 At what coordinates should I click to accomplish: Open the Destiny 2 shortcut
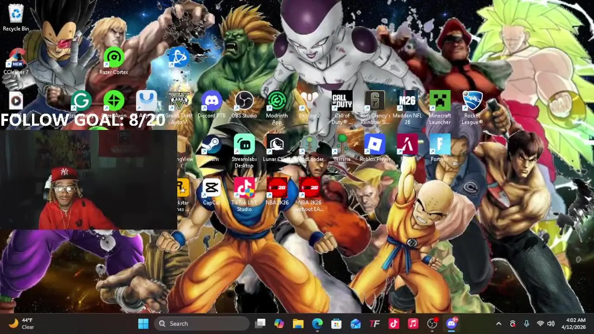click(x=310, y=104)
